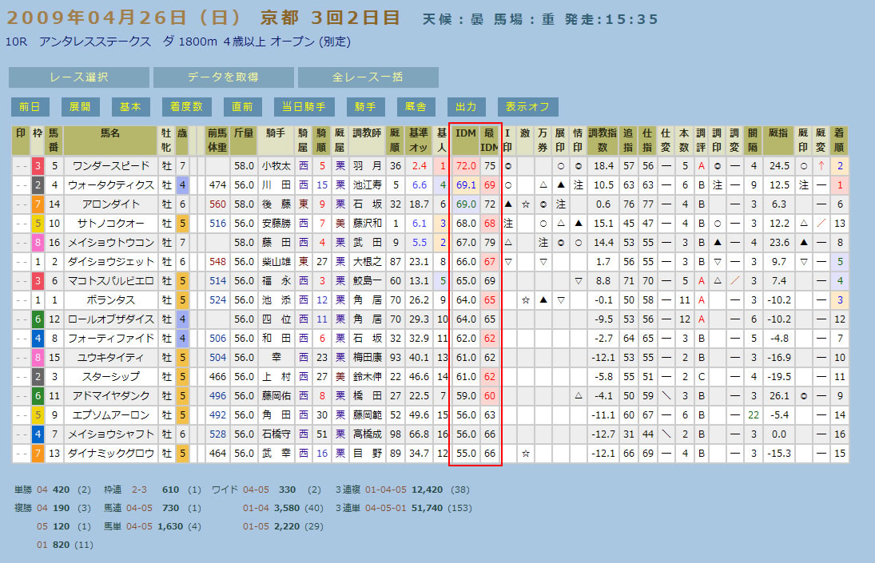The image size is (875, 563).
Task: Click trainer 藤沢和 in サトノコクオー row
Action: click(x=367, y=224)
